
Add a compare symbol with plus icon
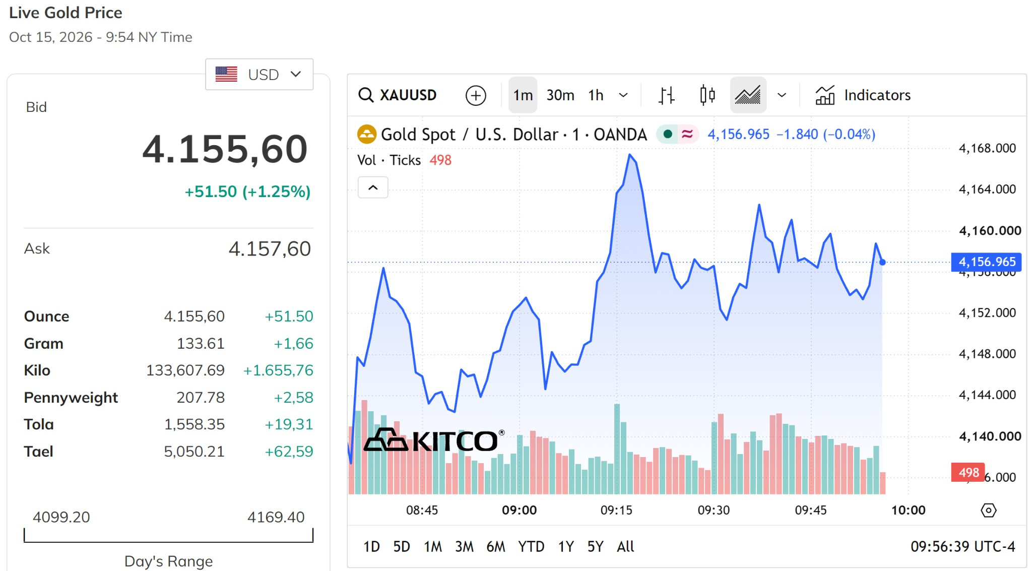click(475, 95)
